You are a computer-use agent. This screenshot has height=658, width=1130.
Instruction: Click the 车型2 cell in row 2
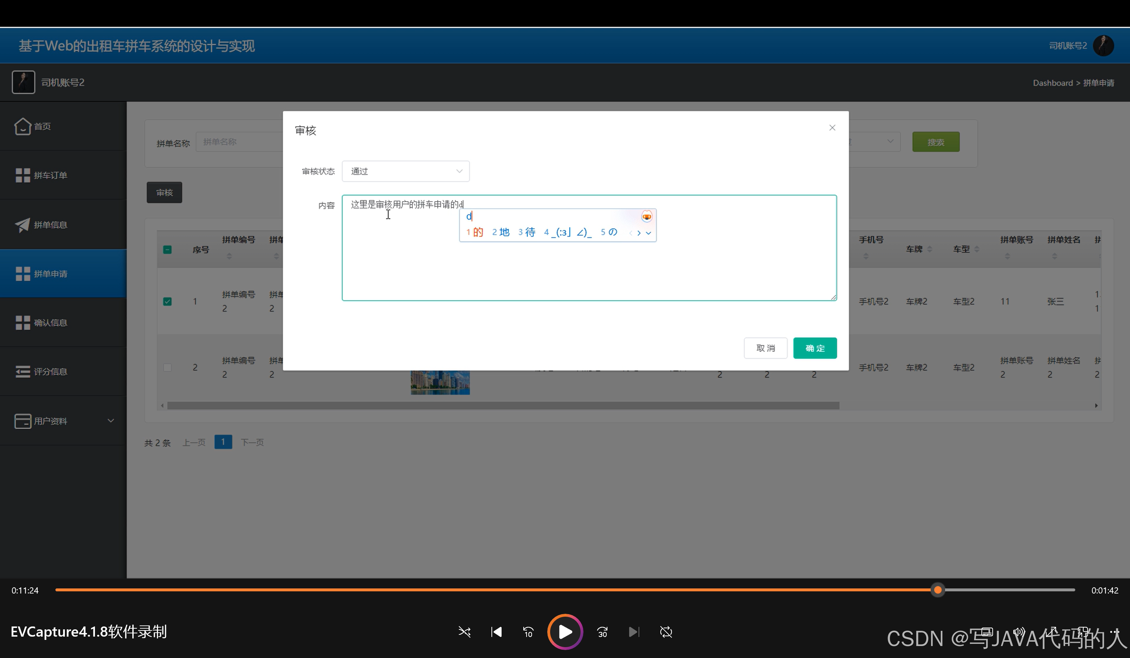(964, 367)
